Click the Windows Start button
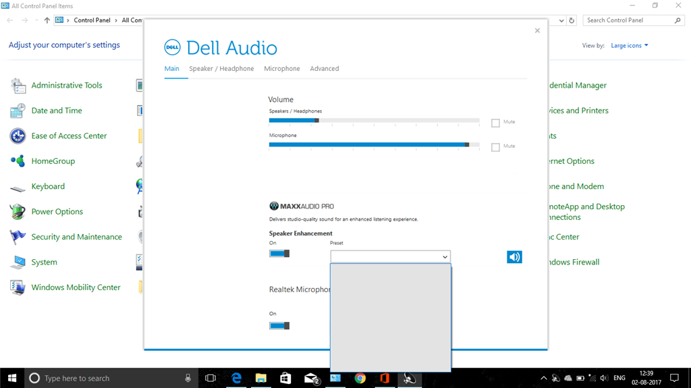 [x=12, y=379]
